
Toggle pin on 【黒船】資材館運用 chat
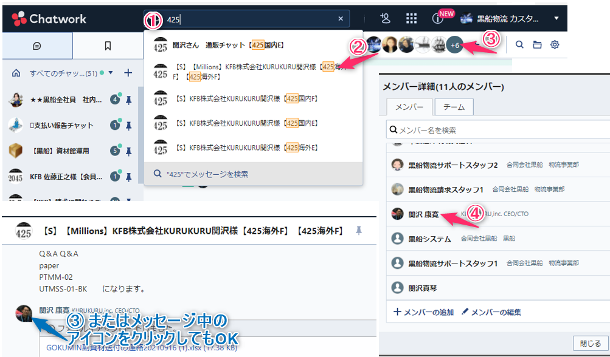pyautogui.click(x=129, y=151)
